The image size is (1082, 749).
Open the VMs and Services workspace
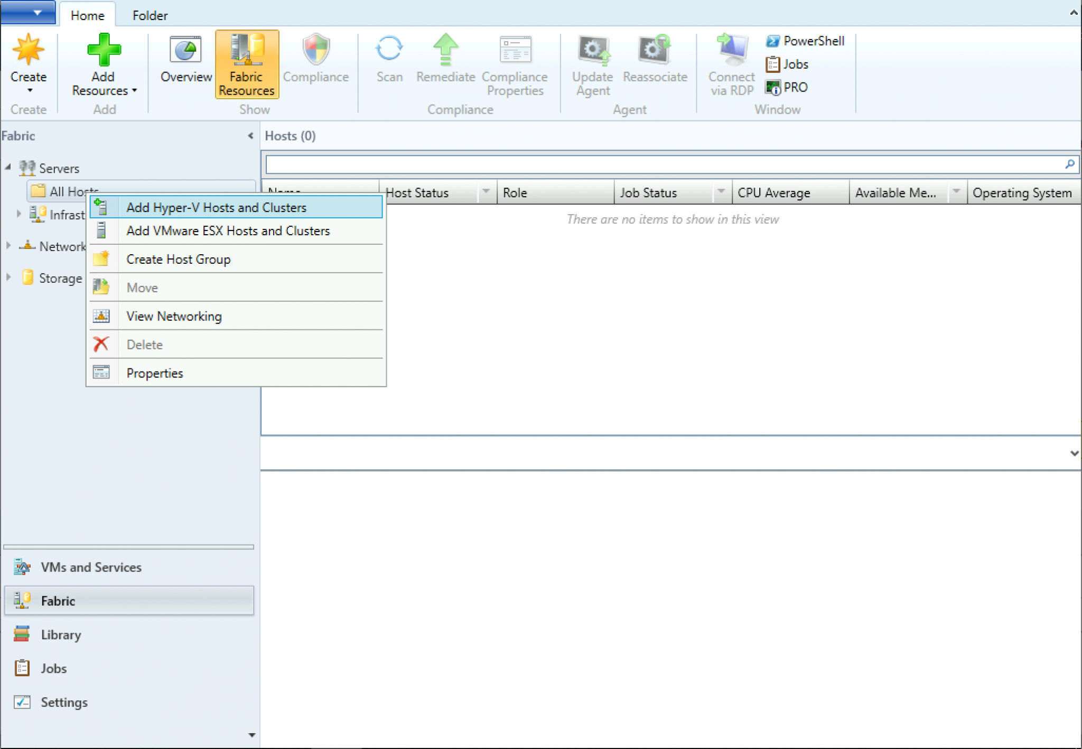click(91, 567)
